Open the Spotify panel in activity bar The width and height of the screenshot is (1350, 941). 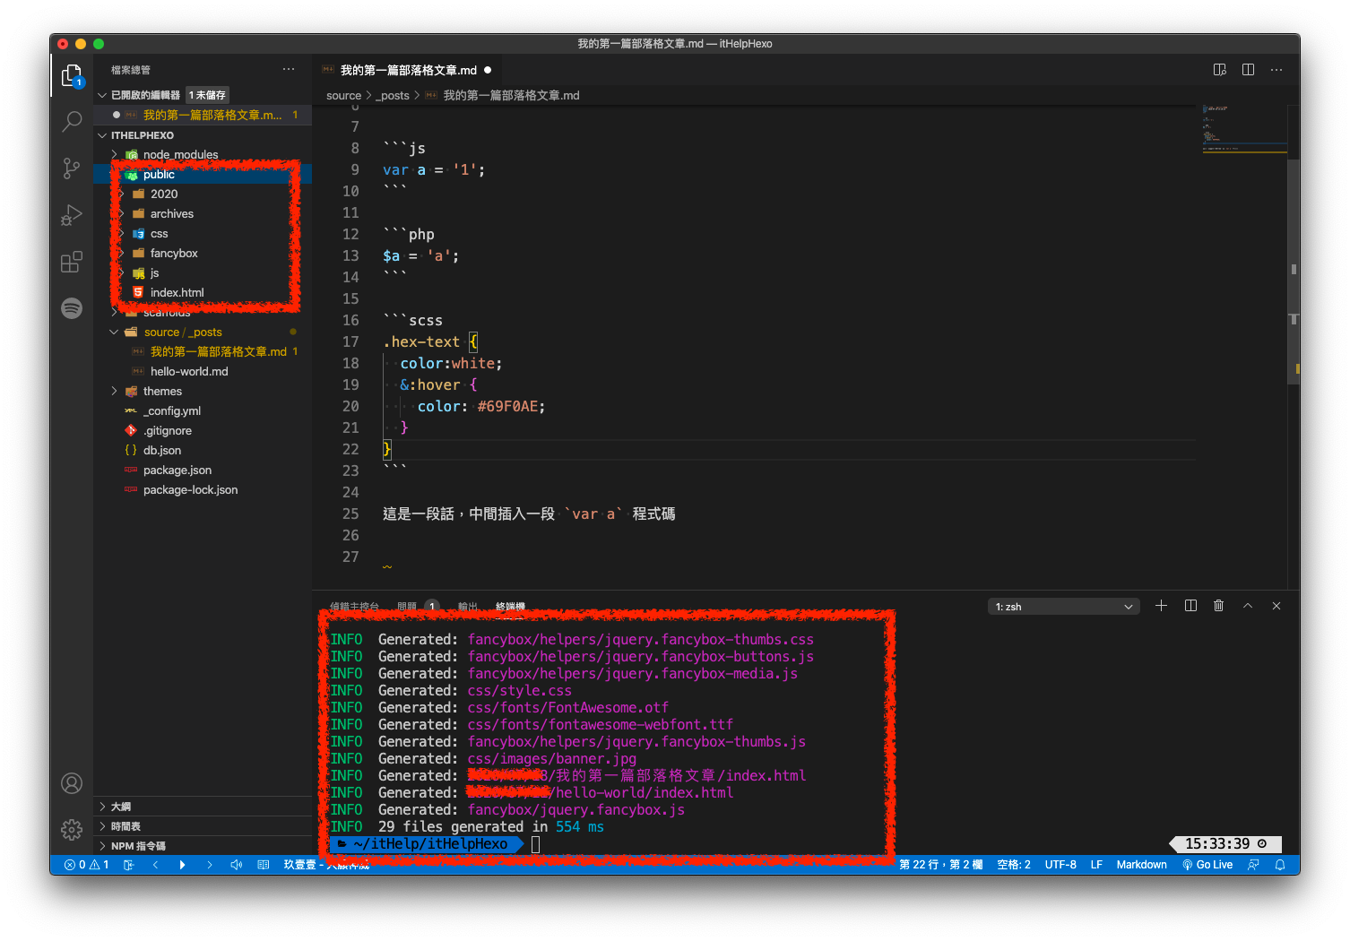pos(72,308)
